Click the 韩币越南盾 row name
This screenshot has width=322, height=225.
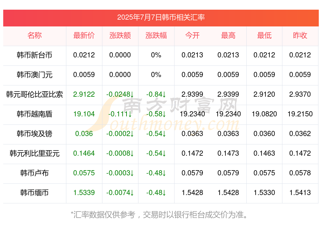[34, 114]
